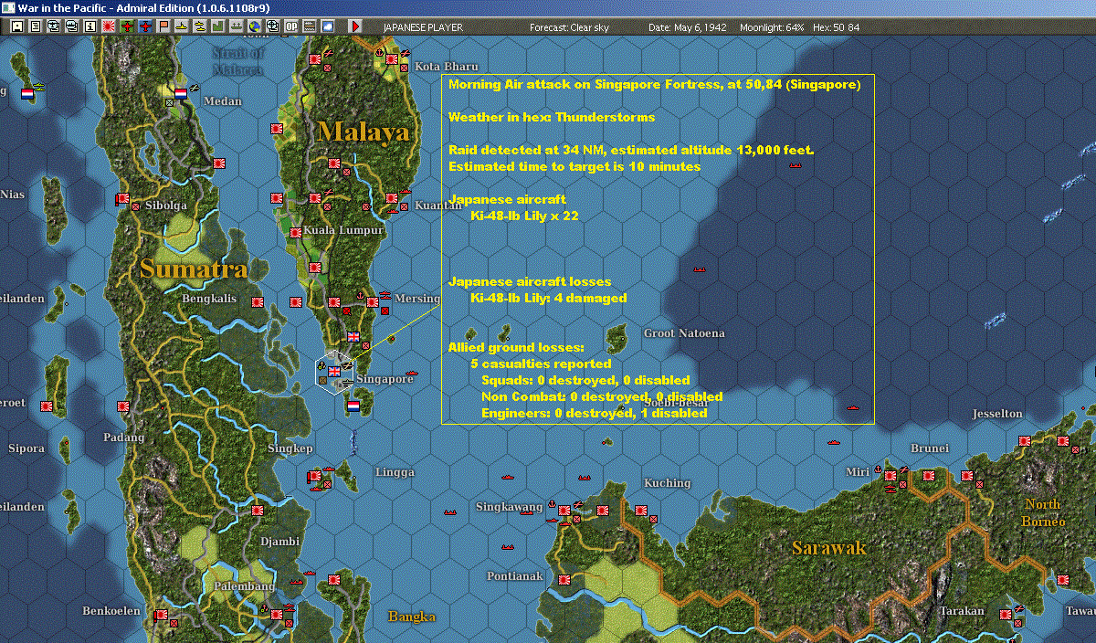1096x643 pixels.
Task: Select the Dutch flag base at Medan
Action: point(181,93)
